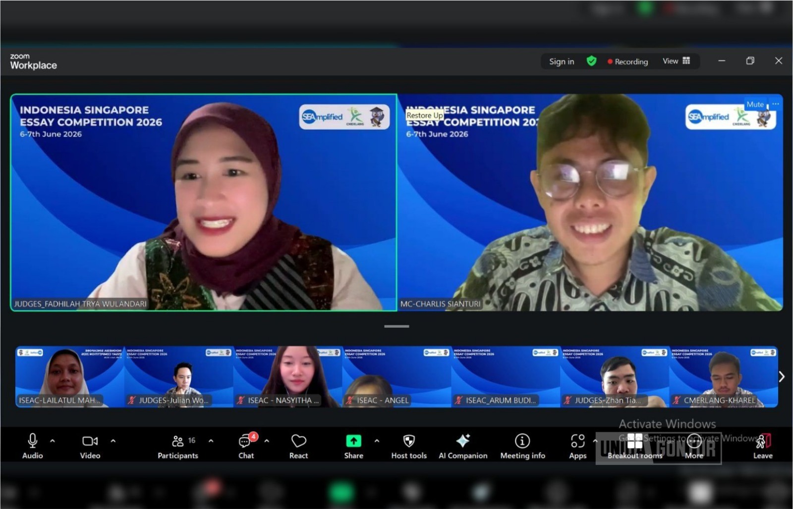Select JUDGES-Zhan Tia thumbnail
This screenshot has width=793, height=509.
coord(615,377)
